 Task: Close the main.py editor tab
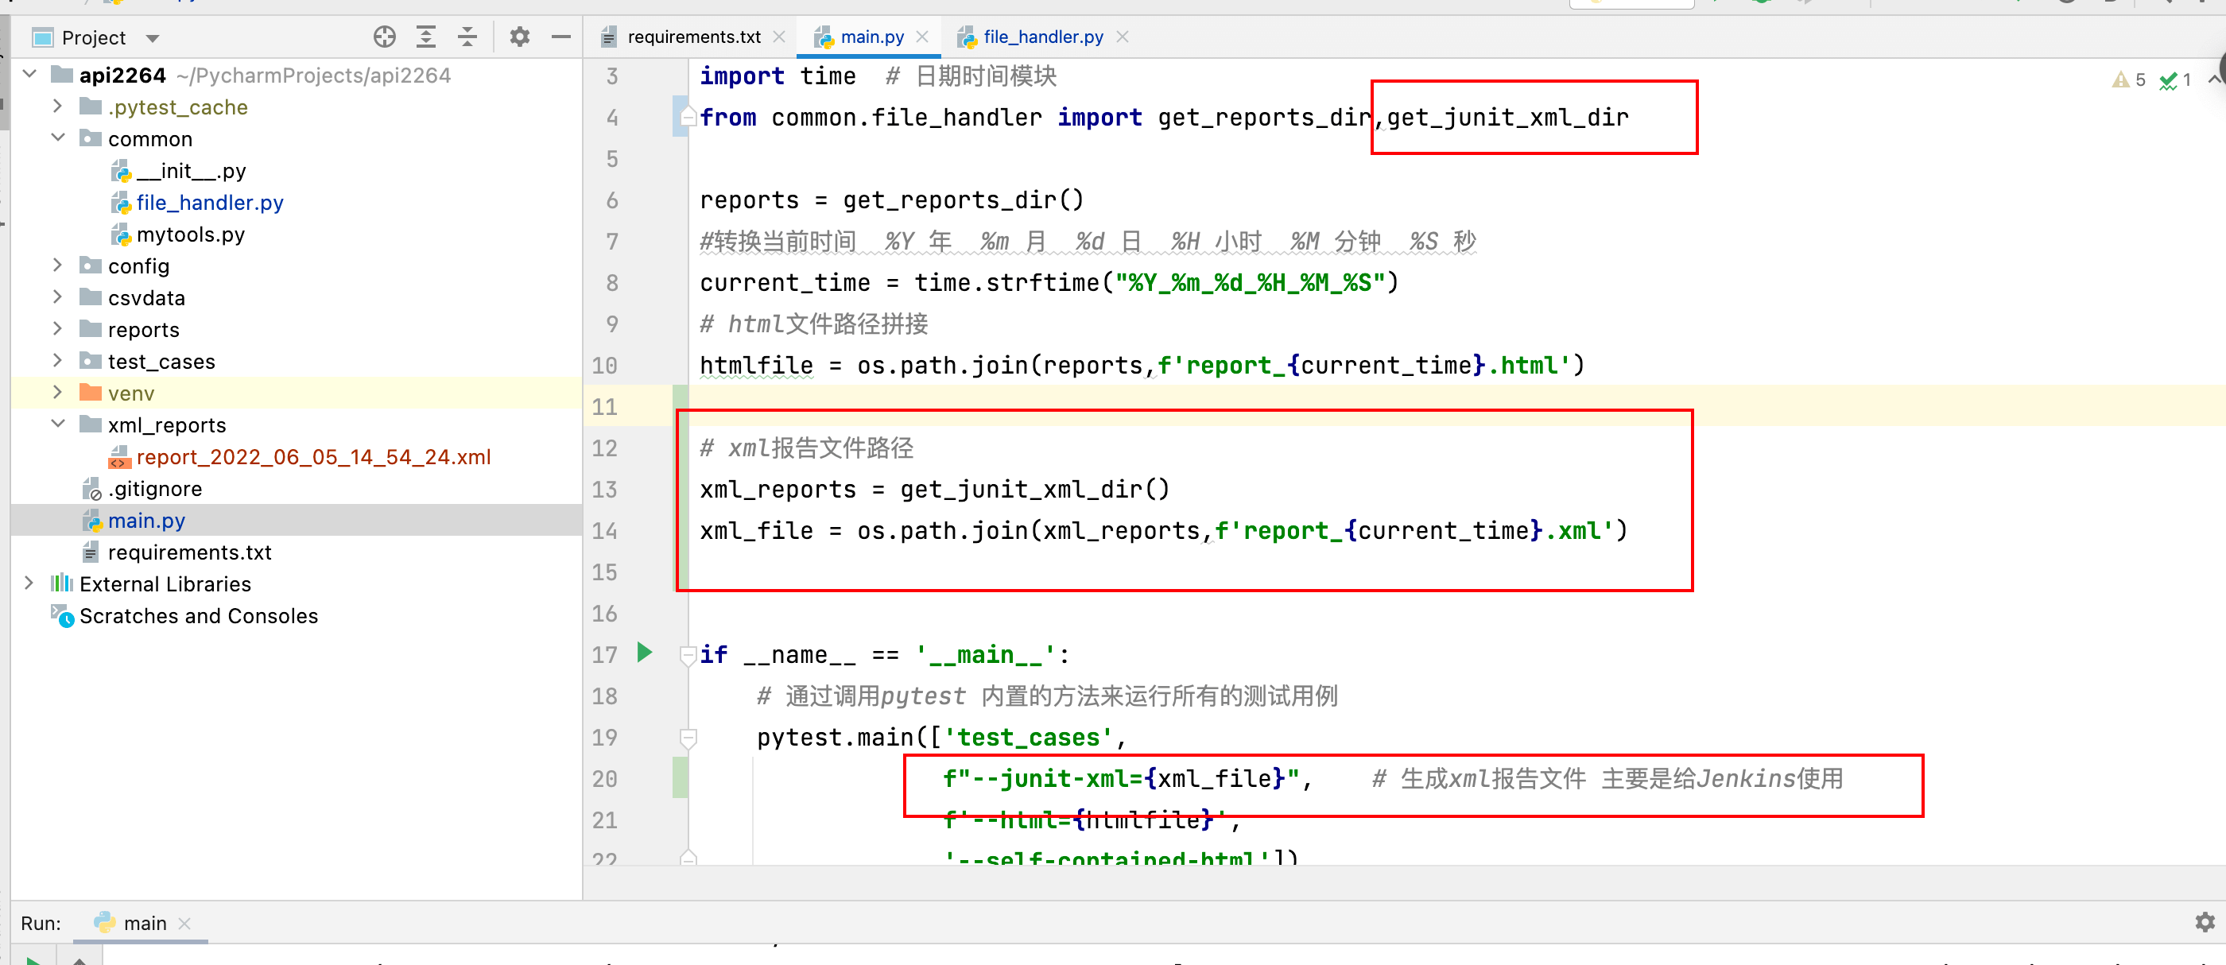click(x=922, y=37)
